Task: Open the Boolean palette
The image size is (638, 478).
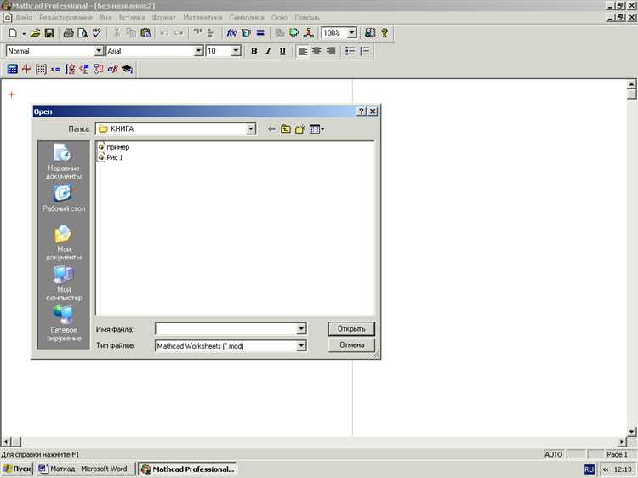Action: coord(84,69)
